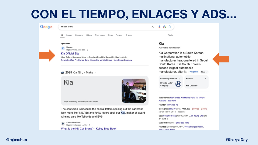The width and height of the screenshot is (258, 145).
Task: Clear the search query with the X icon
Action: point(153,27)
